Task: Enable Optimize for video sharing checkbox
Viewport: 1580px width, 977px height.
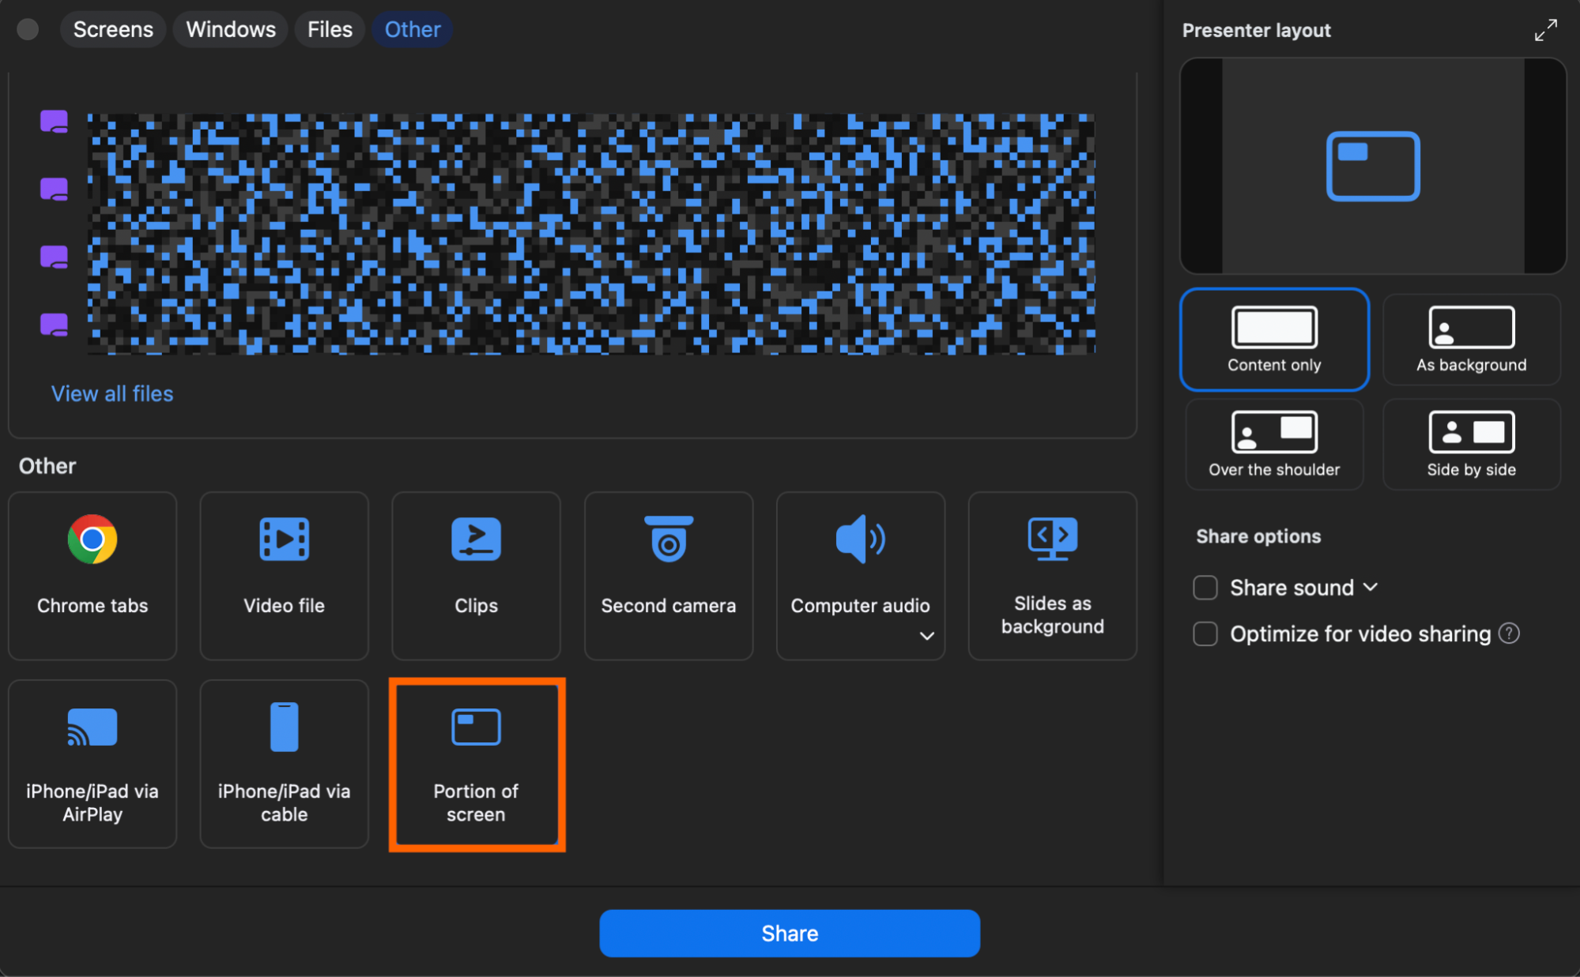Action: pyautogui.click(x=1205, y=633)
